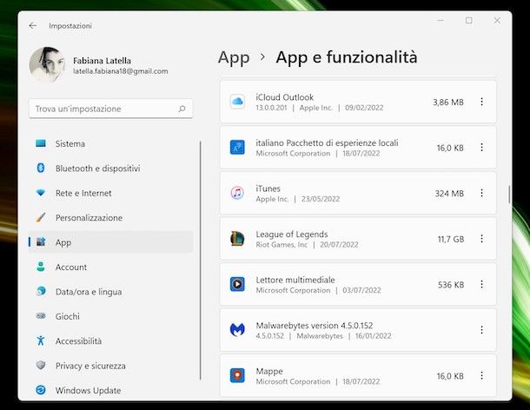Minimize the Impostazioni window

[x=441, y=20]
